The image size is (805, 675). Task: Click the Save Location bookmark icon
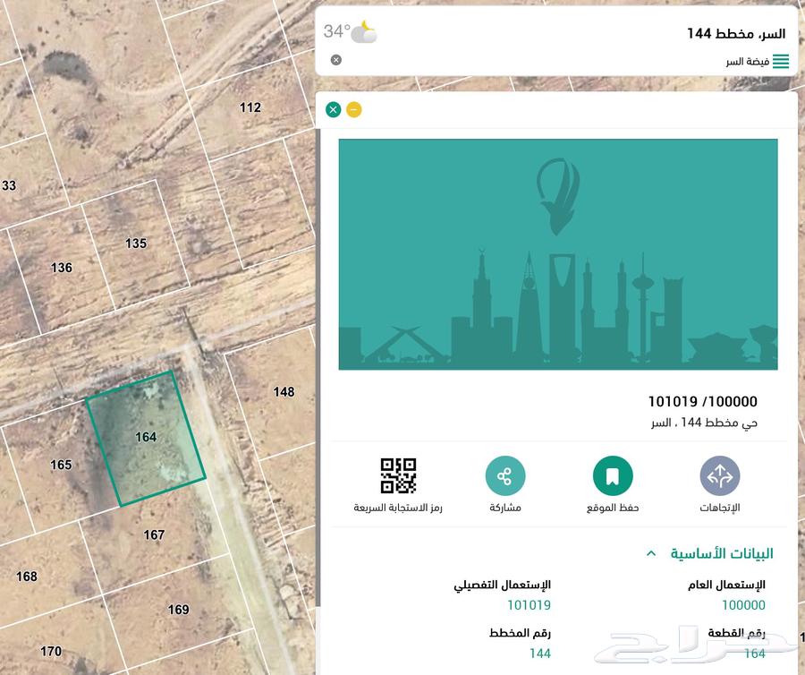[x=613, y=475]
